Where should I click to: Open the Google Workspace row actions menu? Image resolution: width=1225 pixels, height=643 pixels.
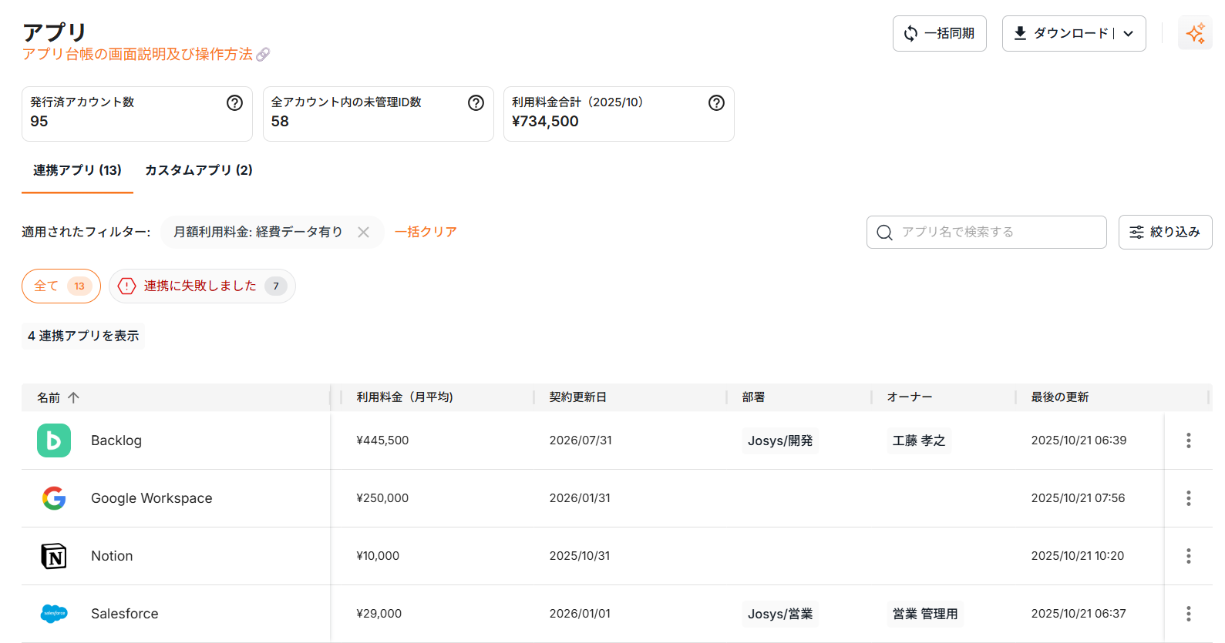click(x=1188, y=498)
